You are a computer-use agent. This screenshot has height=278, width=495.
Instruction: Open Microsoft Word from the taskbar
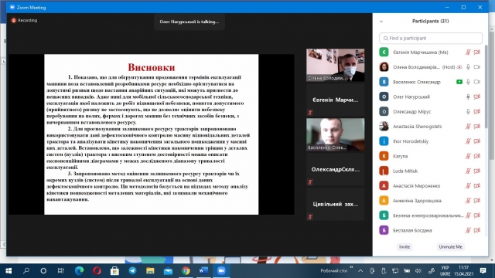pos(203,271)
